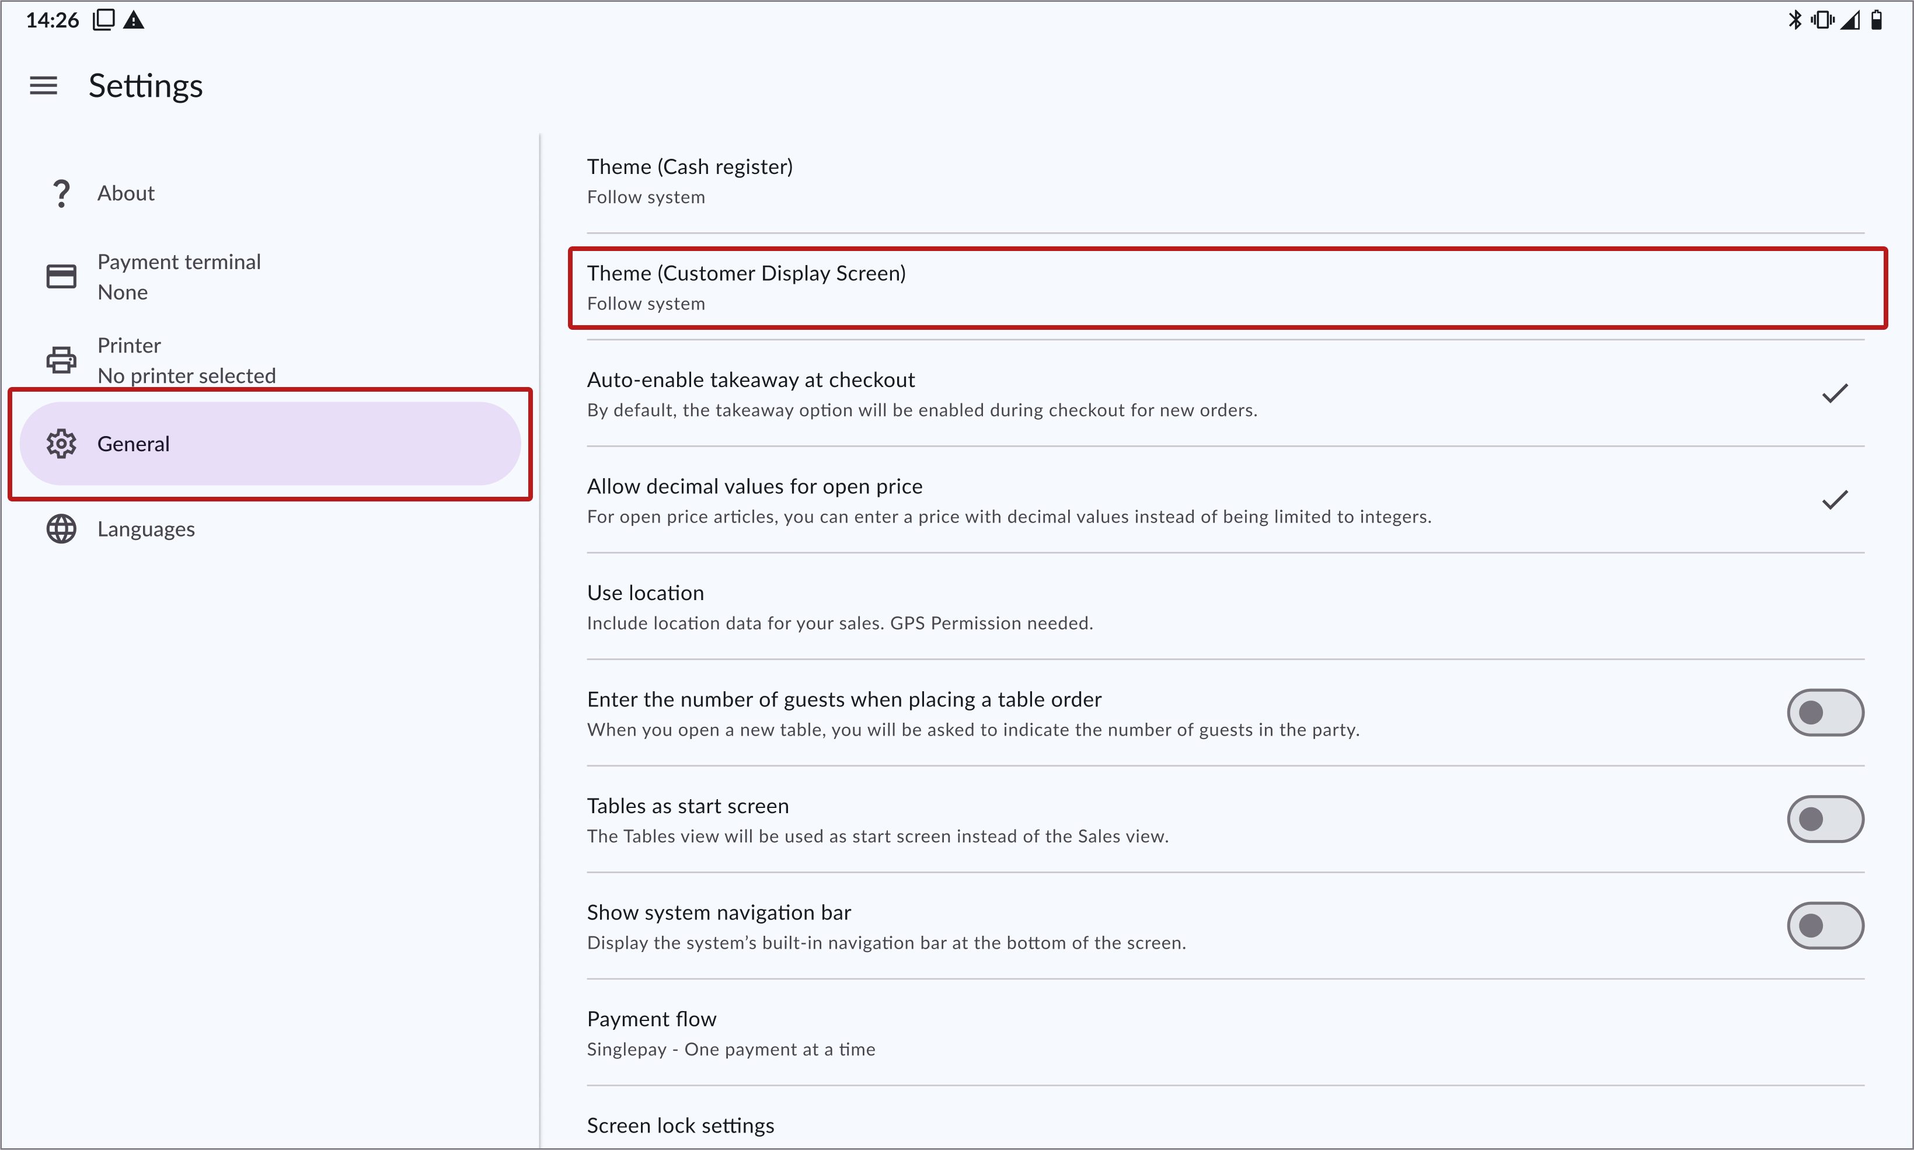Click the Payment terminal card icon
This screenshot has width=1914, height=1150.
(x=61, y=277)
